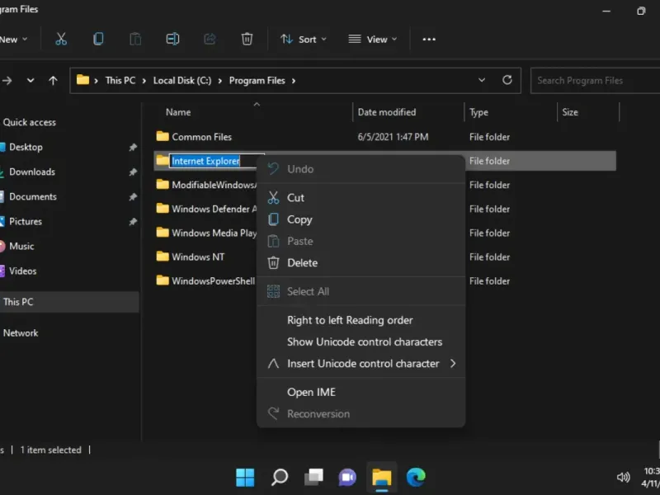The height and width of the screenshot is (495, 660).
Task: Click the Share icon in the toolbar
Action: 210,39
